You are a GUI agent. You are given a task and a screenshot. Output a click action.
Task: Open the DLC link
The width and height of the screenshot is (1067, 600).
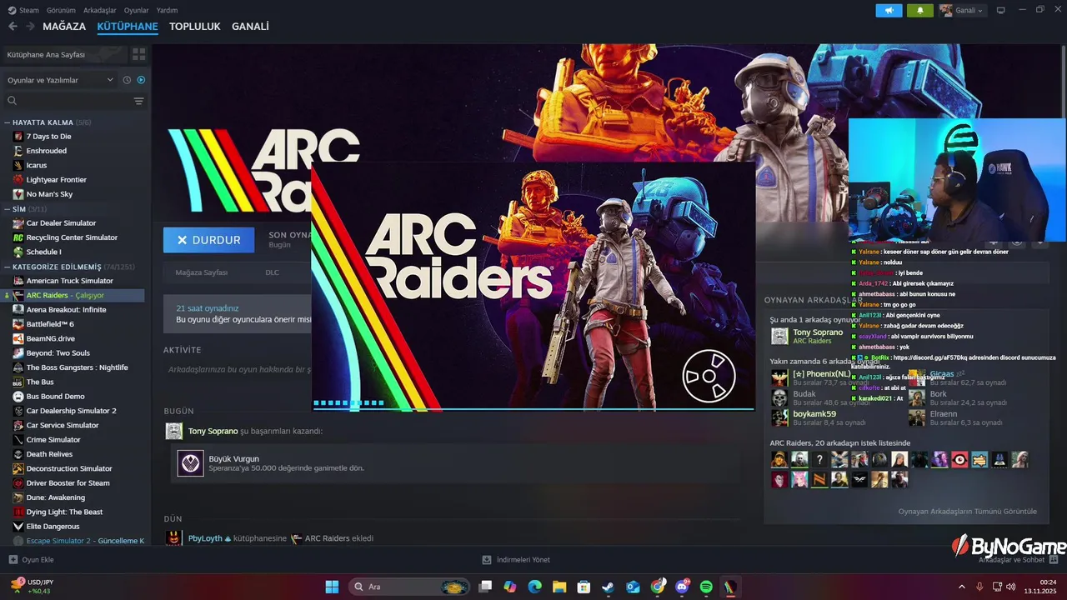coord(272,272)
